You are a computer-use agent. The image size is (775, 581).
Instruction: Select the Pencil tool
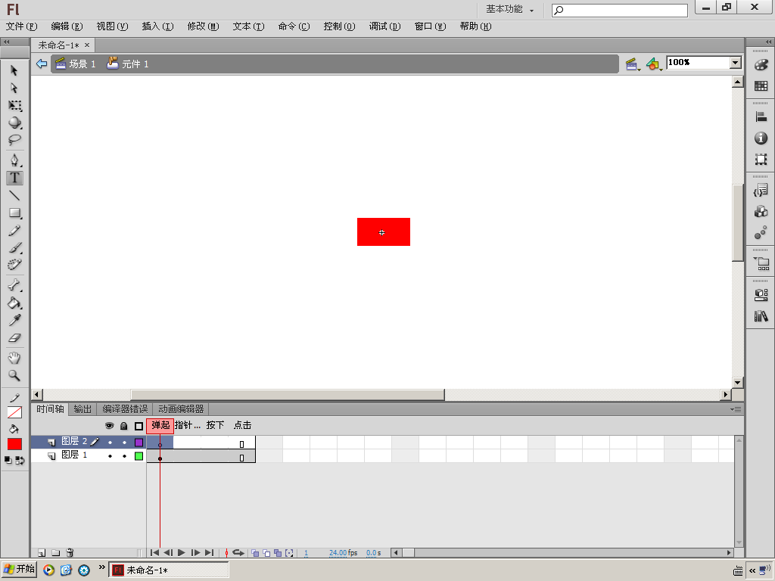[x=15, y=231]
